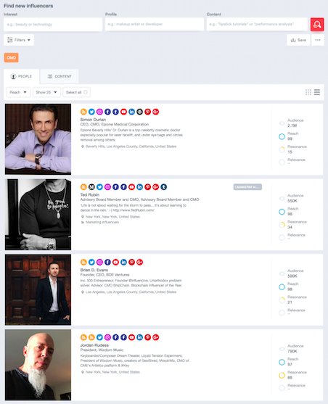Click the orange CMO filter tag
Screen dimensions: 328x404
(11, 57)
